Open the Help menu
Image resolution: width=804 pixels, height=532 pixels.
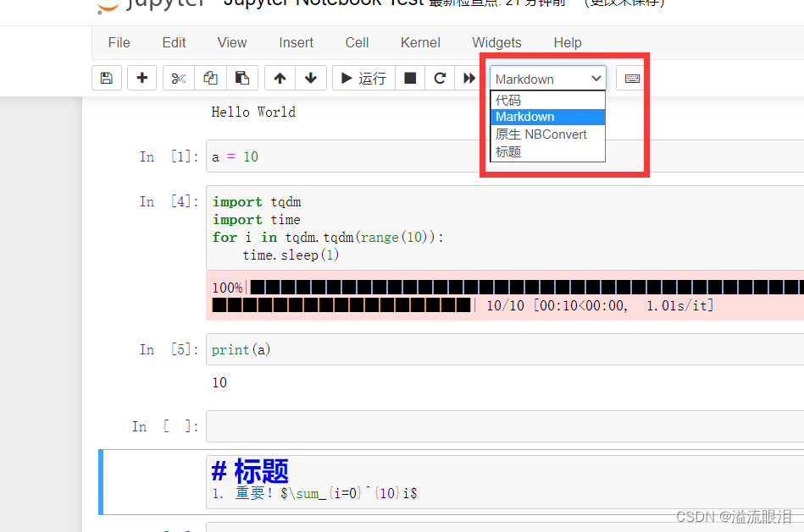click(568, 42)
